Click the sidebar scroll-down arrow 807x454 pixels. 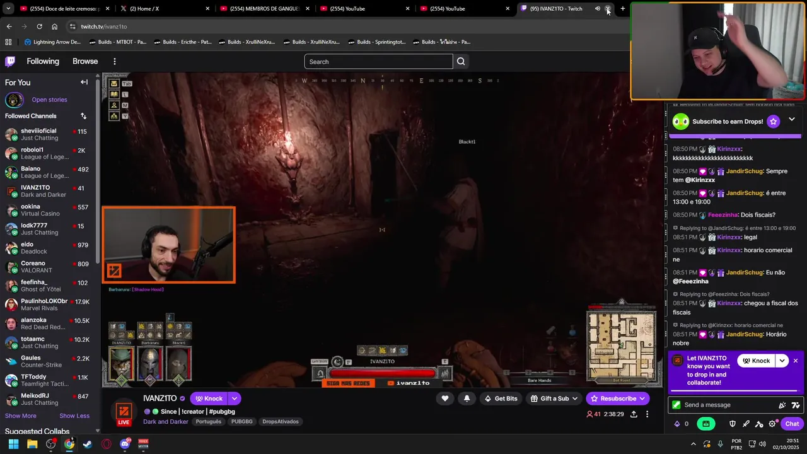click(x=97, y=431)
